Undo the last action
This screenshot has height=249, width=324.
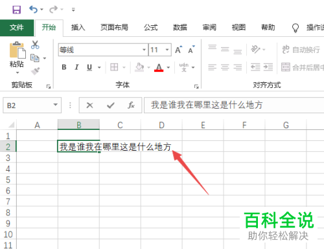pyautogui.click(x=34, y=10)
